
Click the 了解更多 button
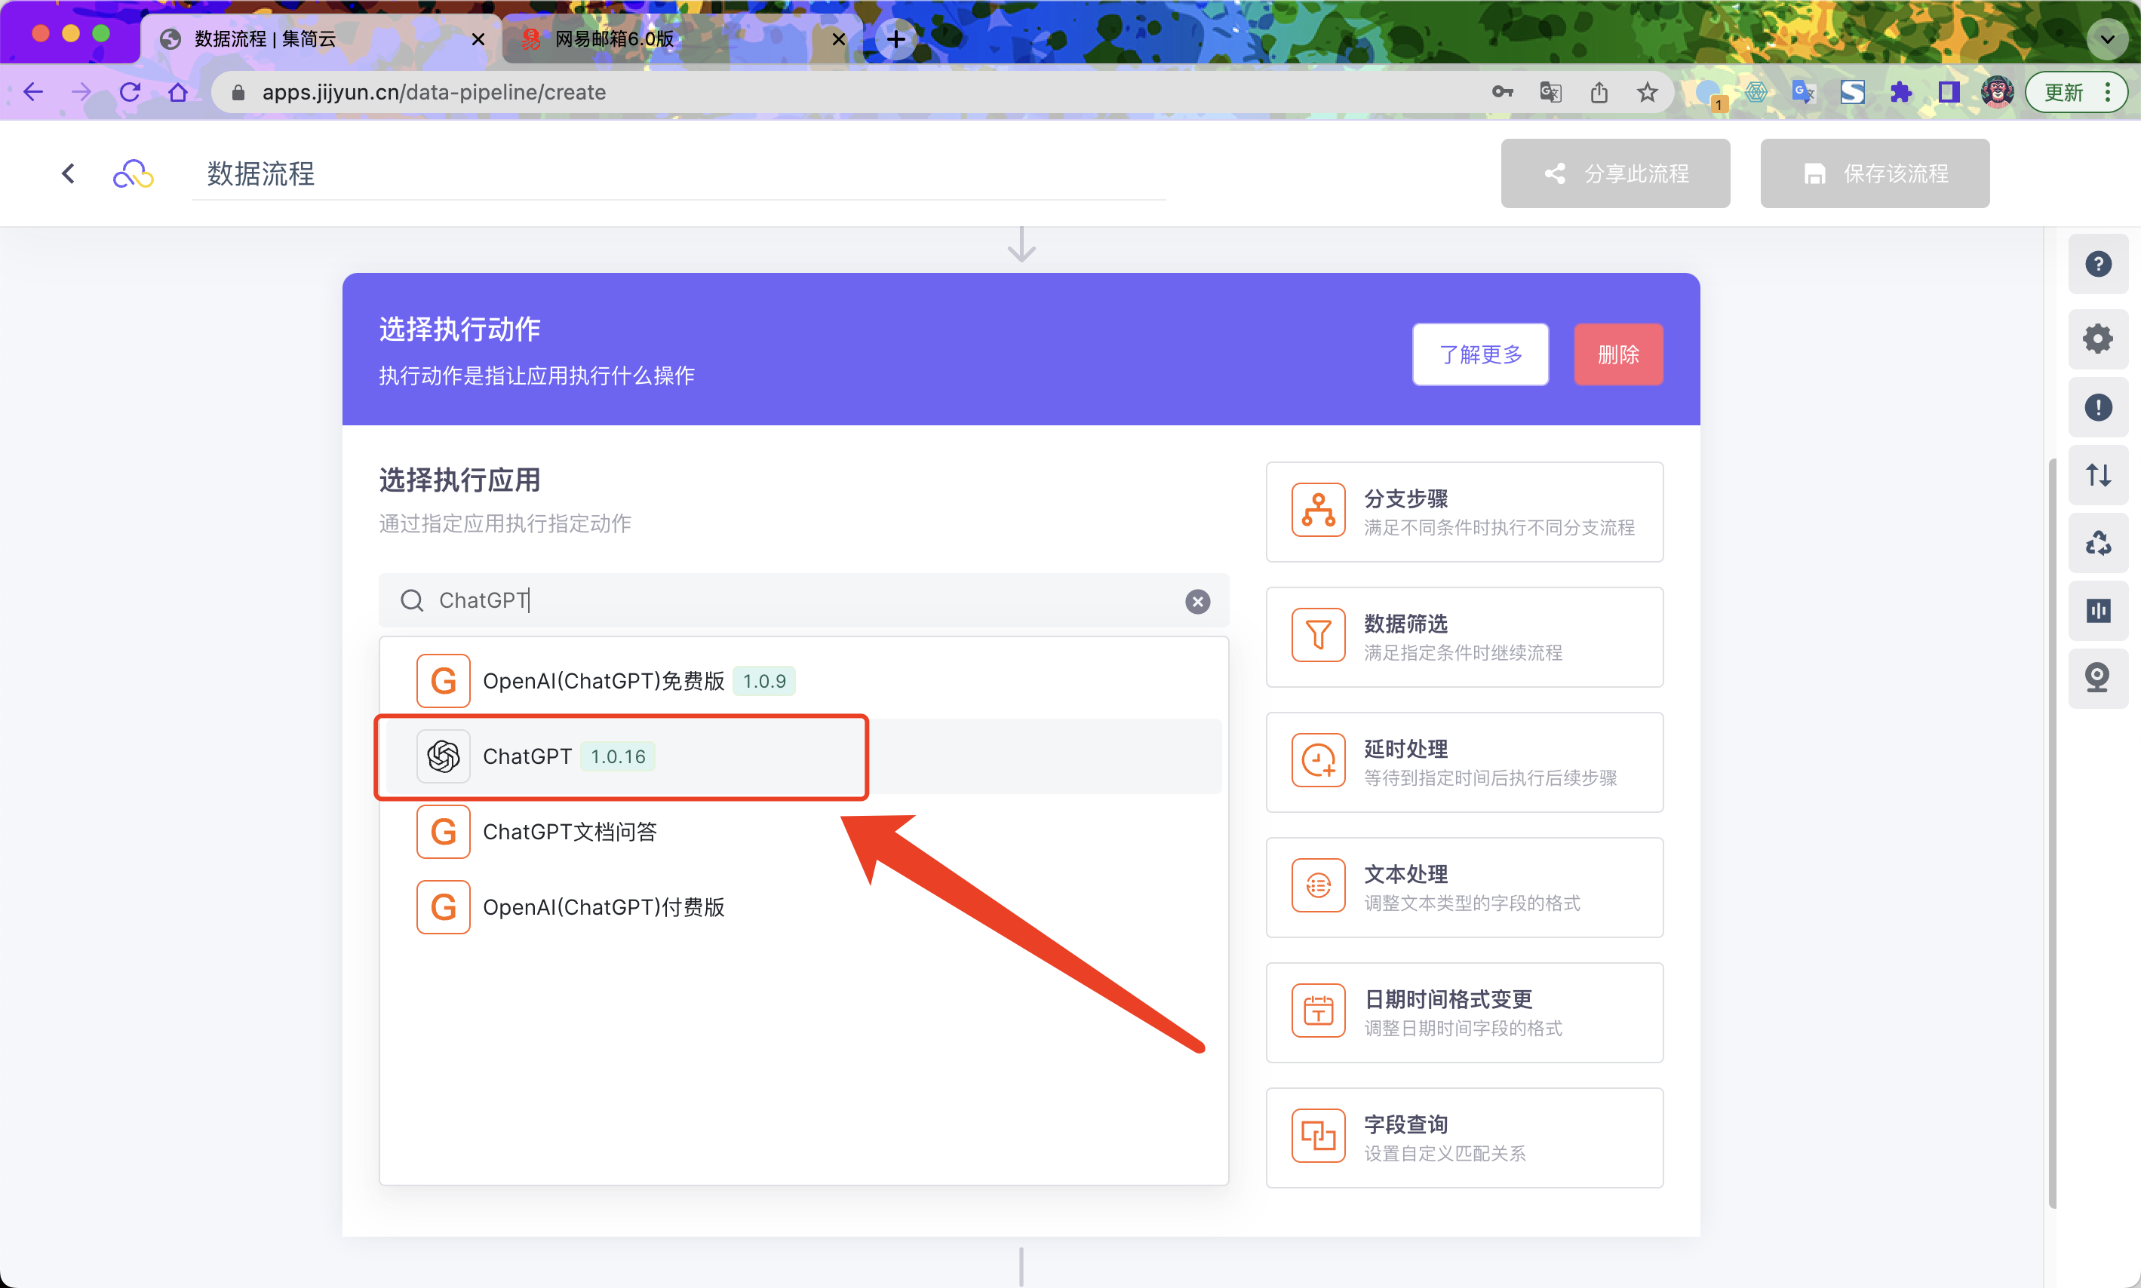(1480, 354)
